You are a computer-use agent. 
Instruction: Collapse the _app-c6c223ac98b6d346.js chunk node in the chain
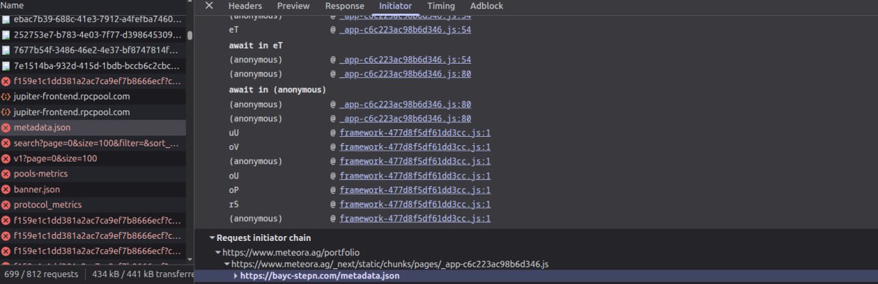pos(227,264)
